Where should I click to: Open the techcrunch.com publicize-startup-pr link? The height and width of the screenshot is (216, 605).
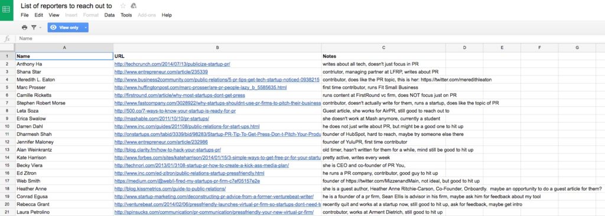pyautogui.click(x=173, y=64)
